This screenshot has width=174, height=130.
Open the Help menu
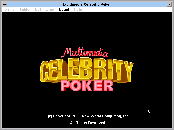[78, 9]
